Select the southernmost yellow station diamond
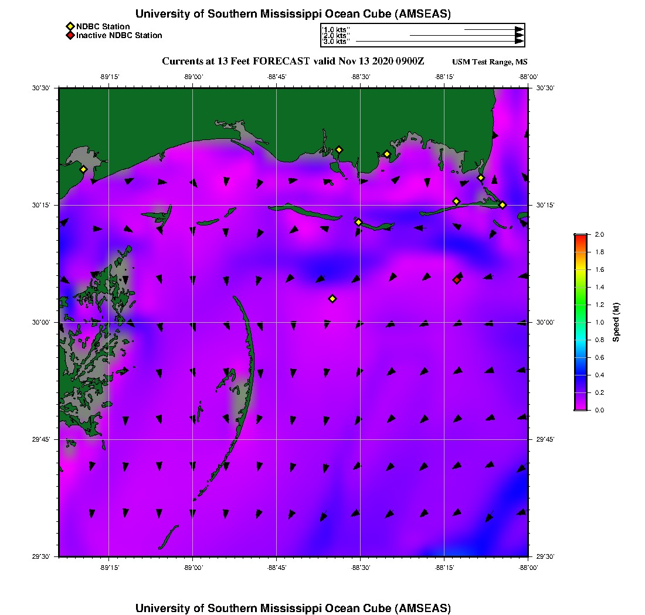 point(332,299)
